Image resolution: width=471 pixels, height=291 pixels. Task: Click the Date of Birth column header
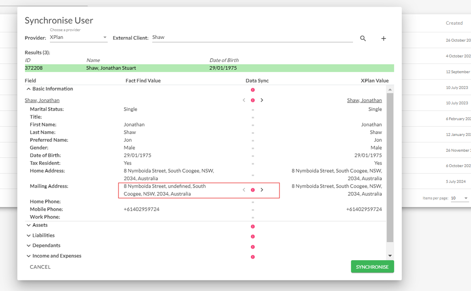click(224, 60)
